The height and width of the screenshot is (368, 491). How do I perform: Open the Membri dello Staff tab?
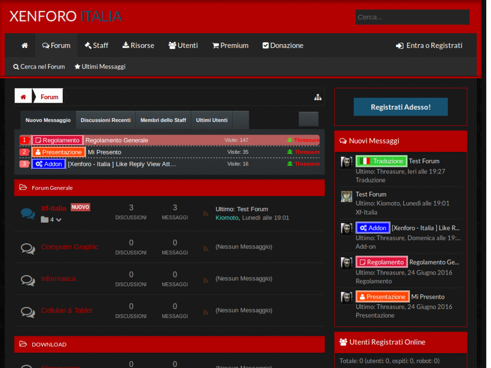tap(163, 120)
